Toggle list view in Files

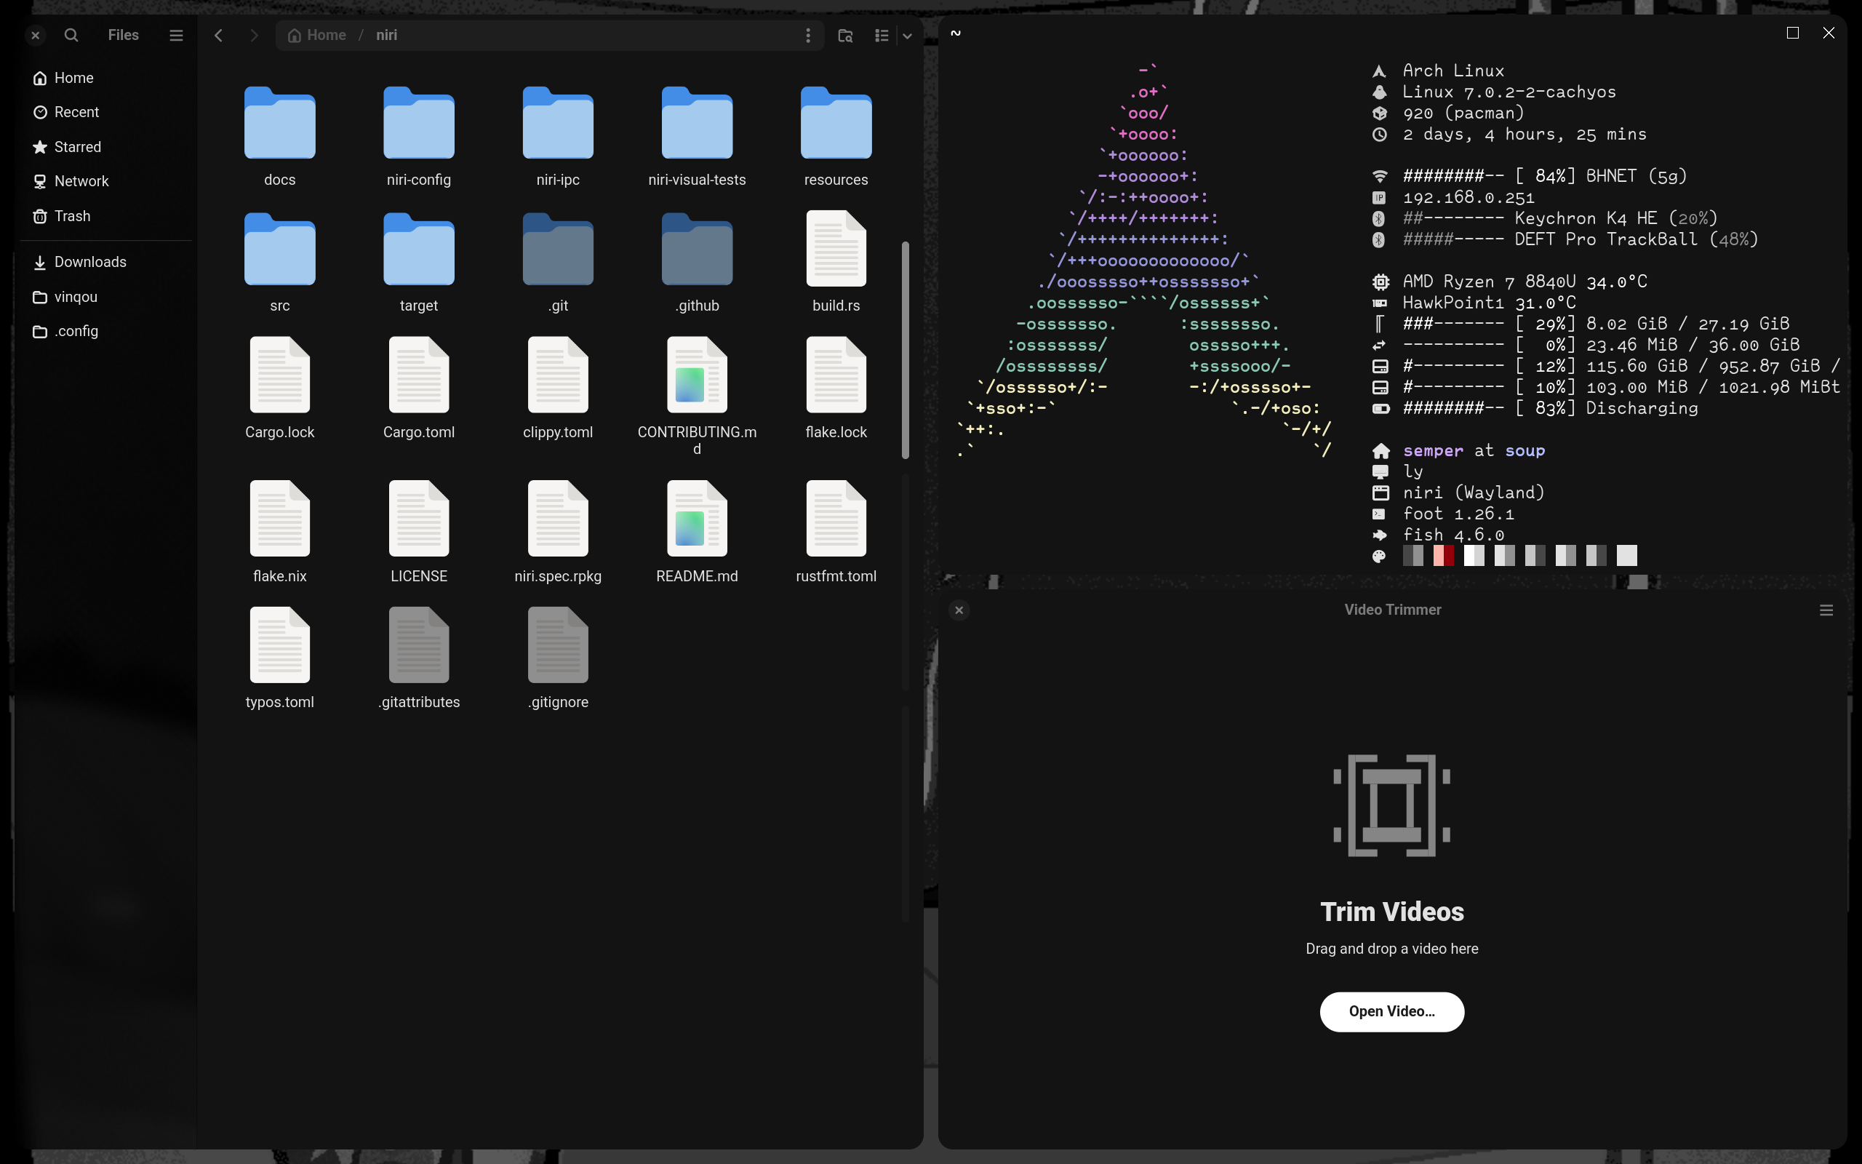point(882,36)
